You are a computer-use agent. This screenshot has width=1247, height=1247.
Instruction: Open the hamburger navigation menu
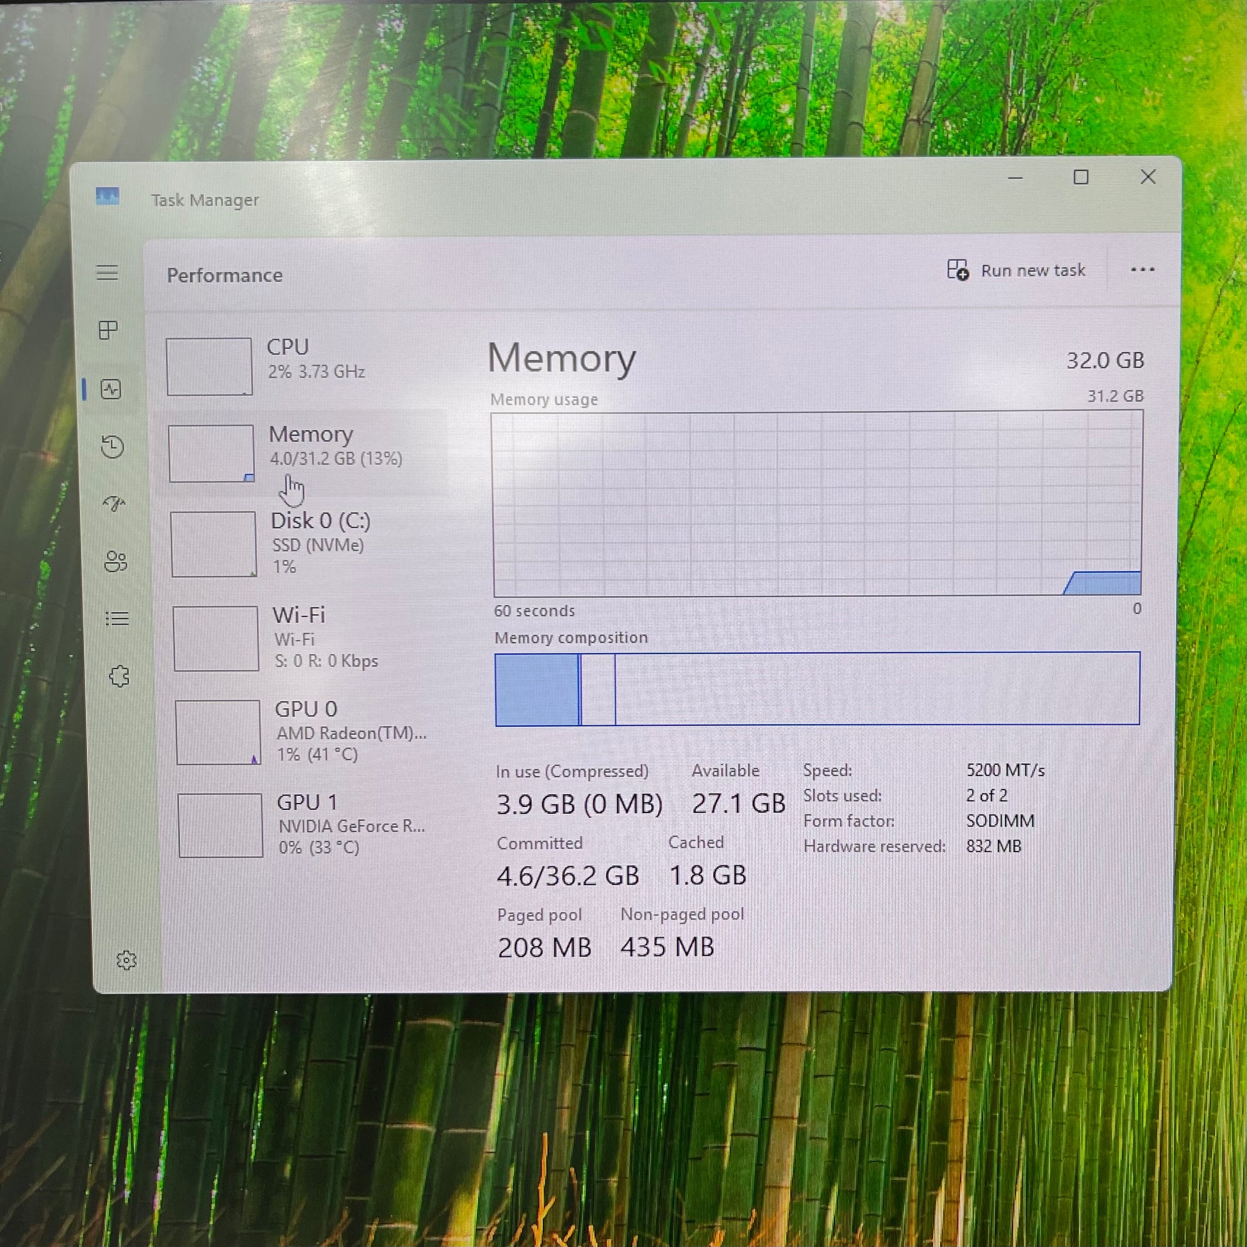click(x=107, y=272)
